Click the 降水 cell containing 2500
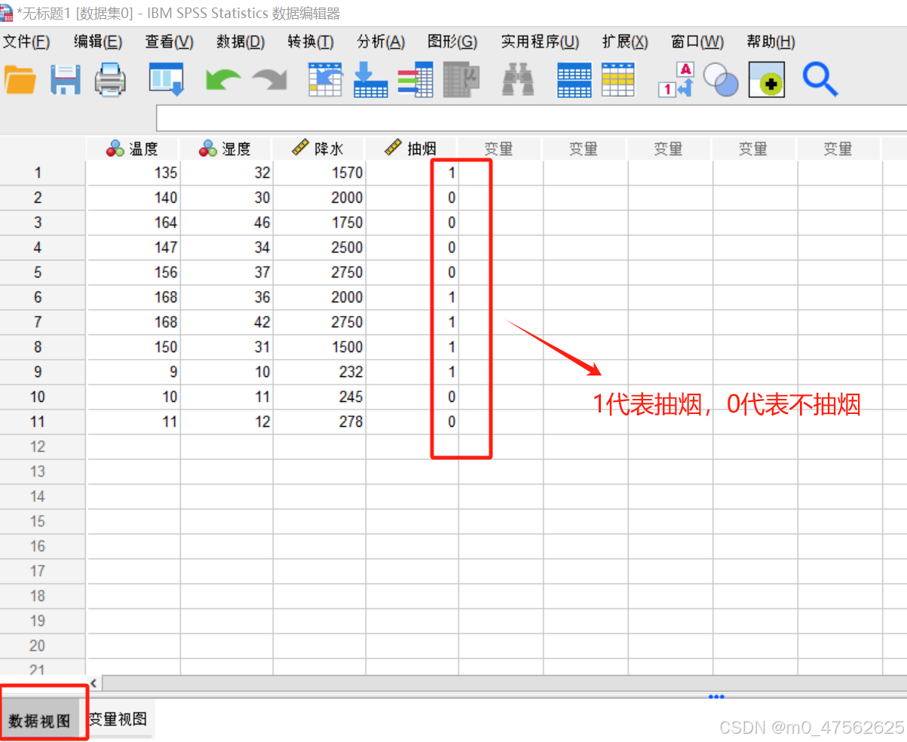The image size is (907, 742). 319,247
